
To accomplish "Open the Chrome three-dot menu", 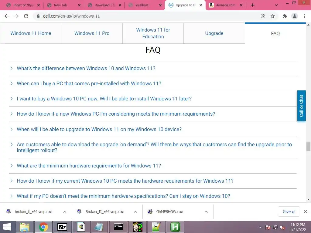I will 304,16.
